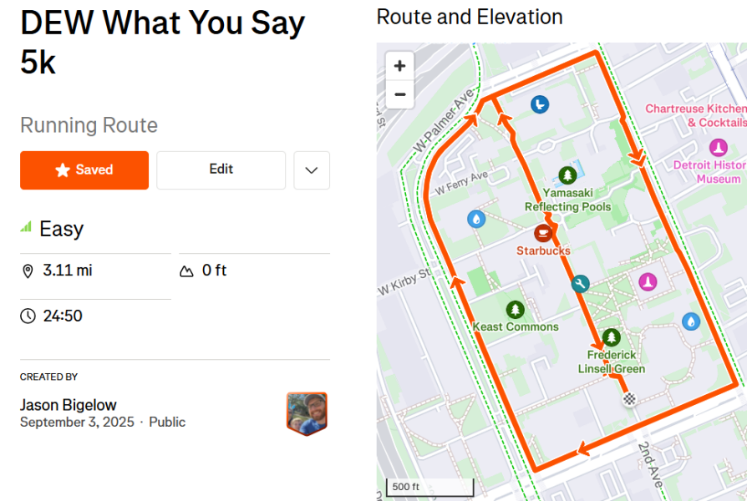Zoom out on the route map
Image resolution: width=747 pixels, height=501 pixels.
[x=399, y=94]
